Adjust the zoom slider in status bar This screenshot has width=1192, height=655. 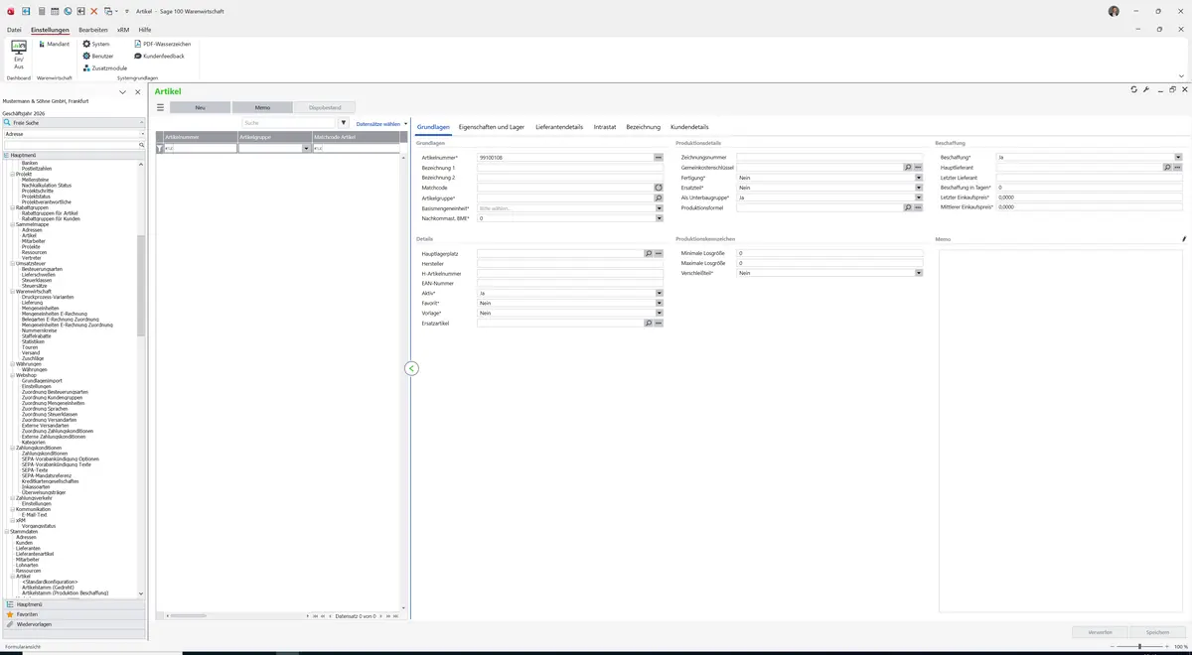(1139, 647)
